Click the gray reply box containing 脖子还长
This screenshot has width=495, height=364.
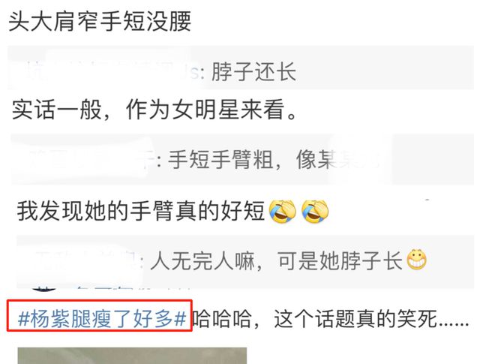(x=241, y=68)
